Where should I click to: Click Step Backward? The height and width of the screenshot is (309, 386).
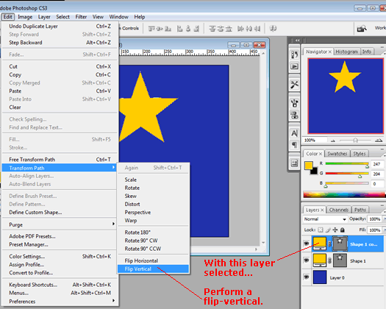60,43
